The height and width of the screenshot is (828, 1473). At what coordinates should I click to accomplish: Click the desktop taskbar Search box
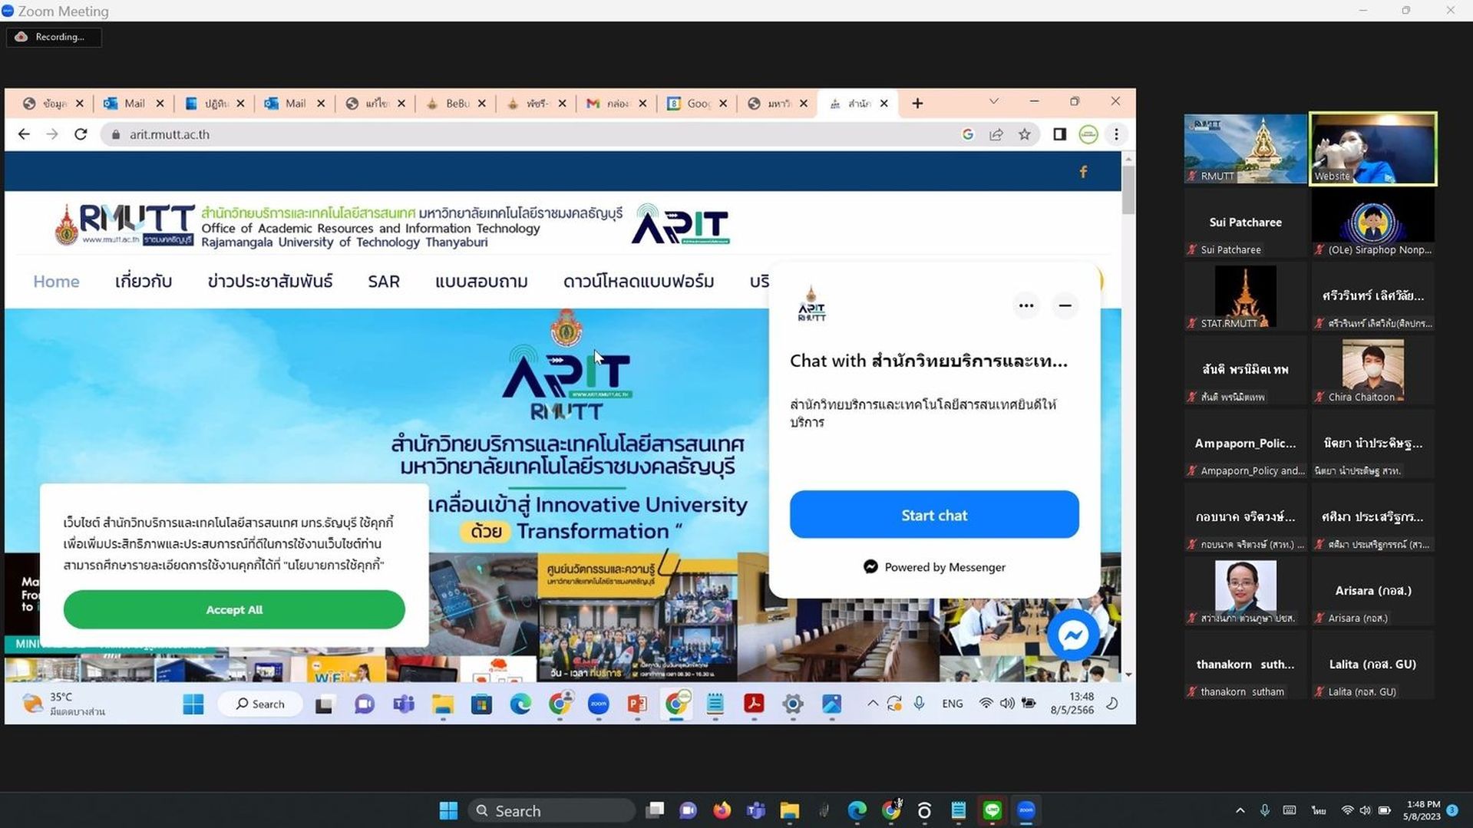click(x=551, y=810)
